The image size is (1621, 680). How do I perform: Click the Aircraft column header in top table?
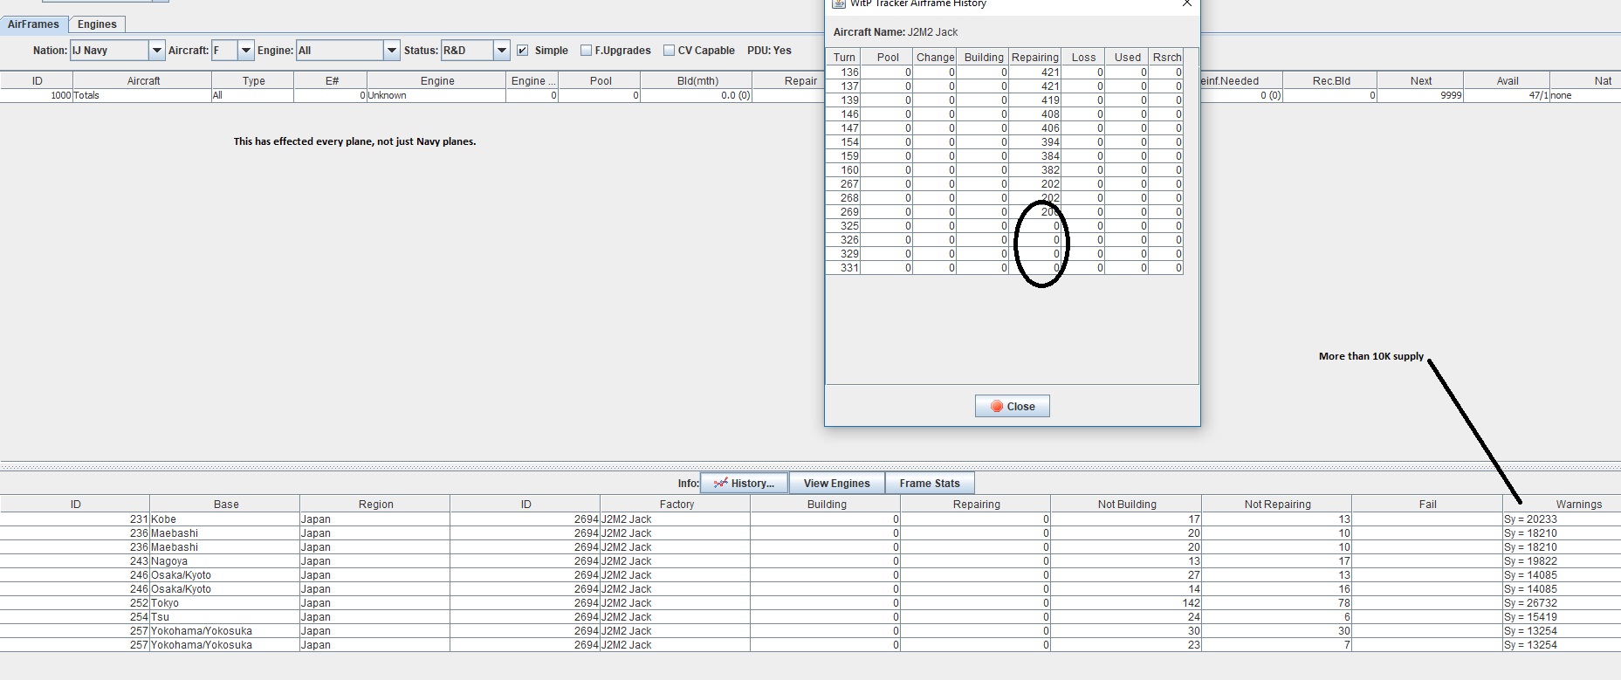click(143, 80)
